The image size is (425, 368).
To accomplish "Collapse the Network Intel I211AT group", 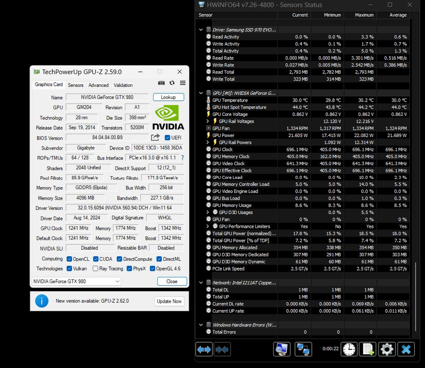I will click(x=201, y=282).
